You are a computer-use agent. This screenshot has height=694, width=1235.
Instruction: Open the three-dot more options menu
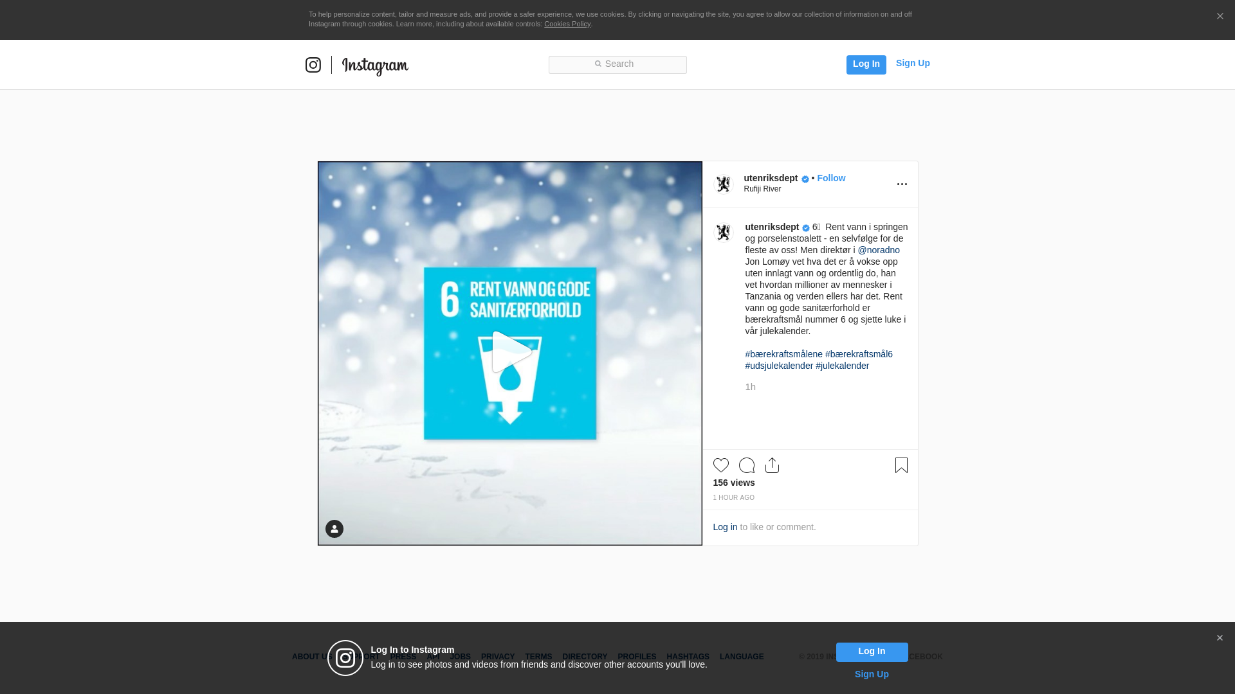pos(902,184)
